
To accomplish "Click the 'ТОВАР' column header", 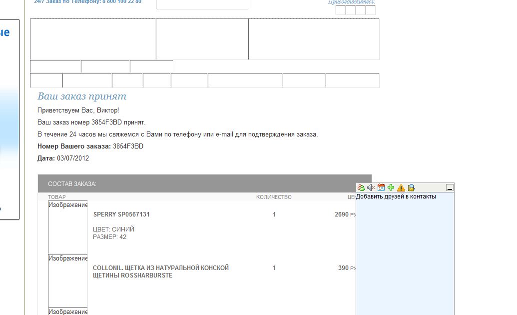I will 57,197.
